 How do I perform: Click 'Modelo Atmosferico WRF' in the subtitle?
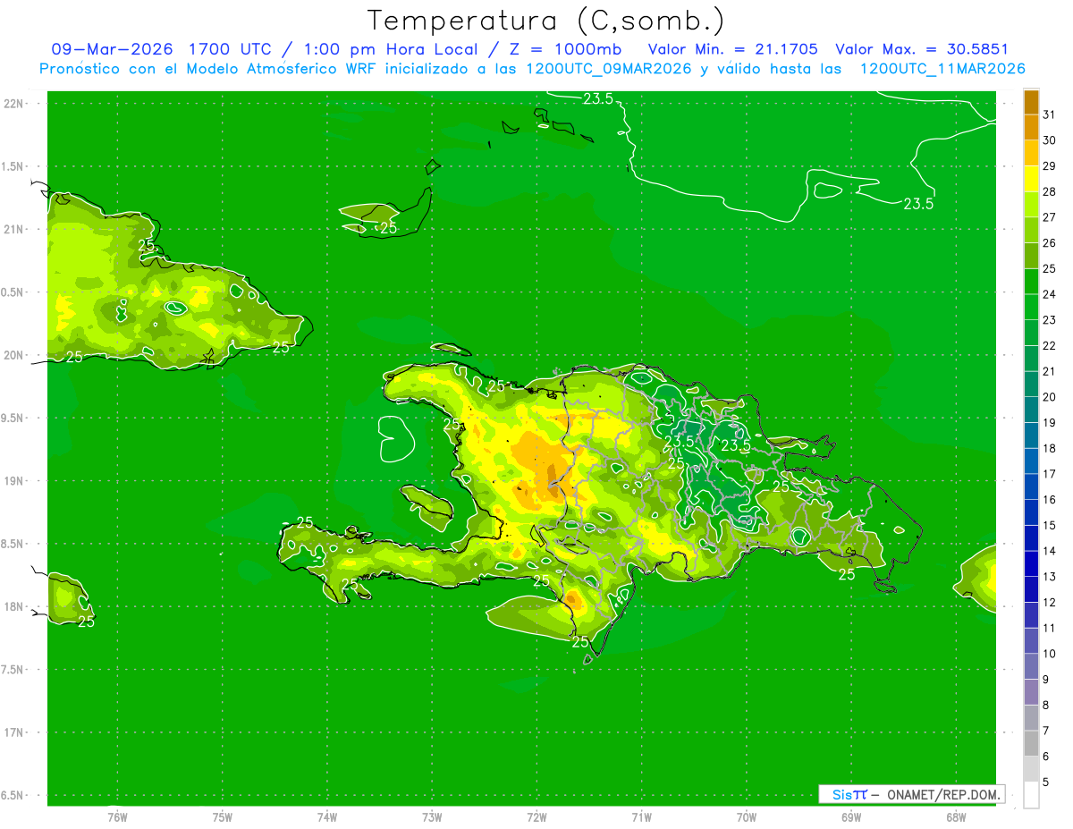(283, 69)
